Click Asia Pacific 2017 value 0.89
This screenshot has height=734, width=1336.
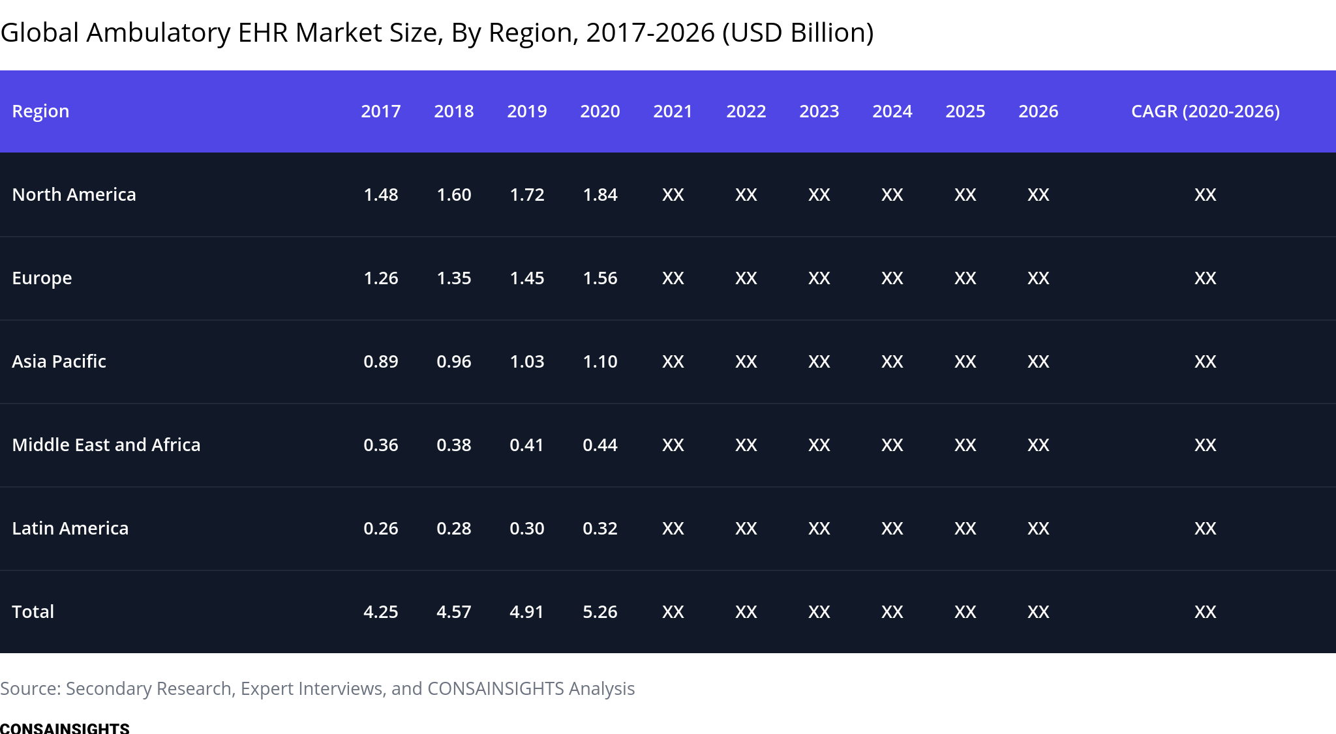tap(381, 361)
